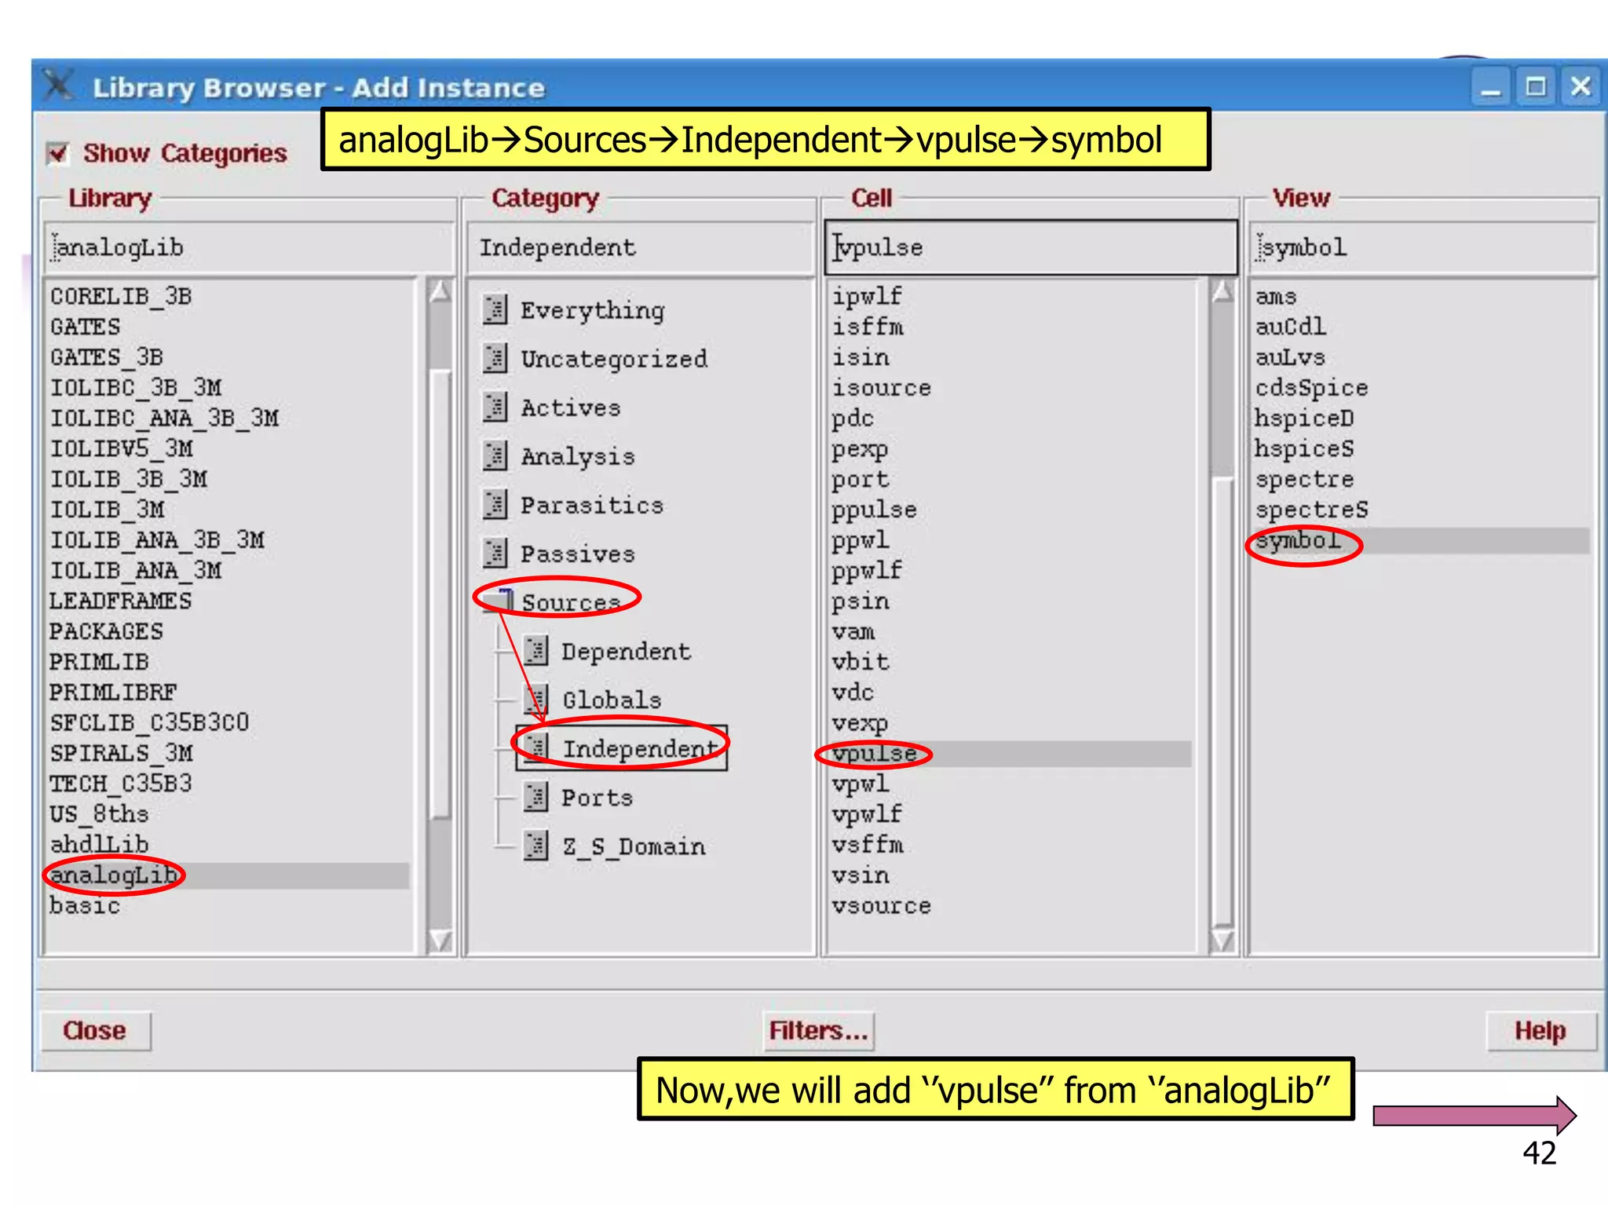1608x1206 pixels.
Task: Click the Cell name input field
Action: 1030,248
